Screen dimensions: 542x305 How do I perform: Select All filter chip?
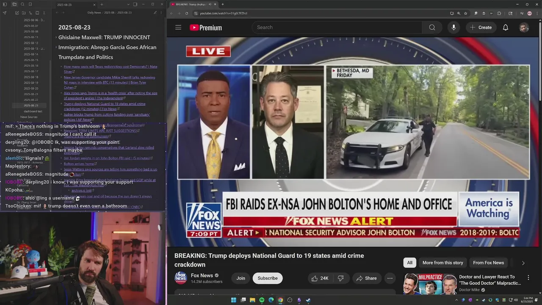click(x=410, y=263)
